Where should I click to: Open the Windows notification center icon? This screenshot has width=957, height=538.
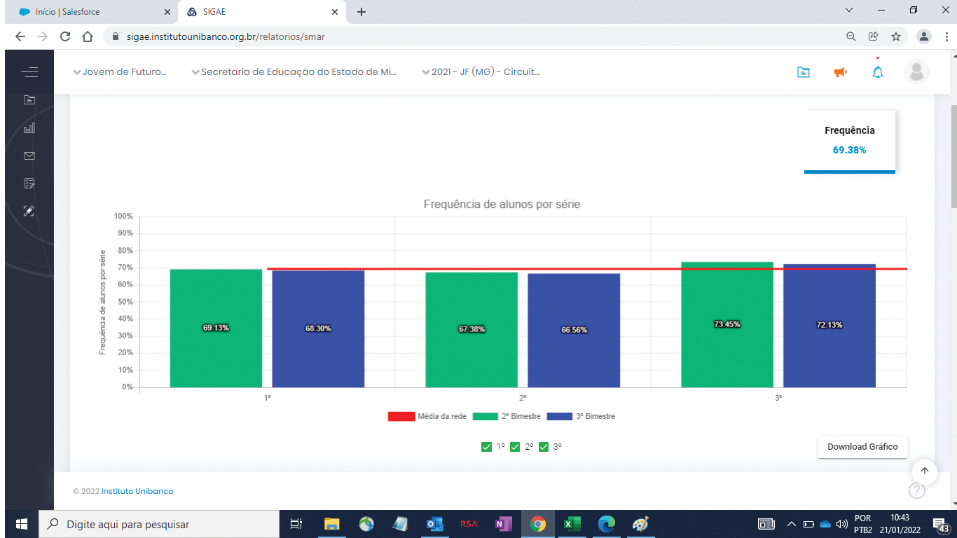[941, 524]
